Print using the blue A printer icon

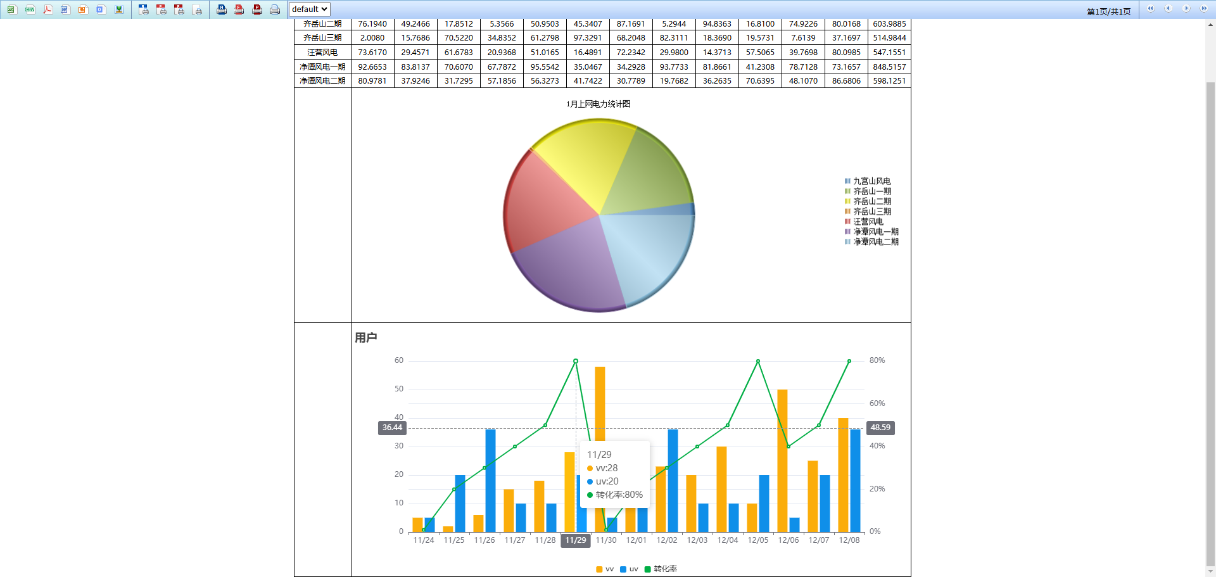coord(222,10)
